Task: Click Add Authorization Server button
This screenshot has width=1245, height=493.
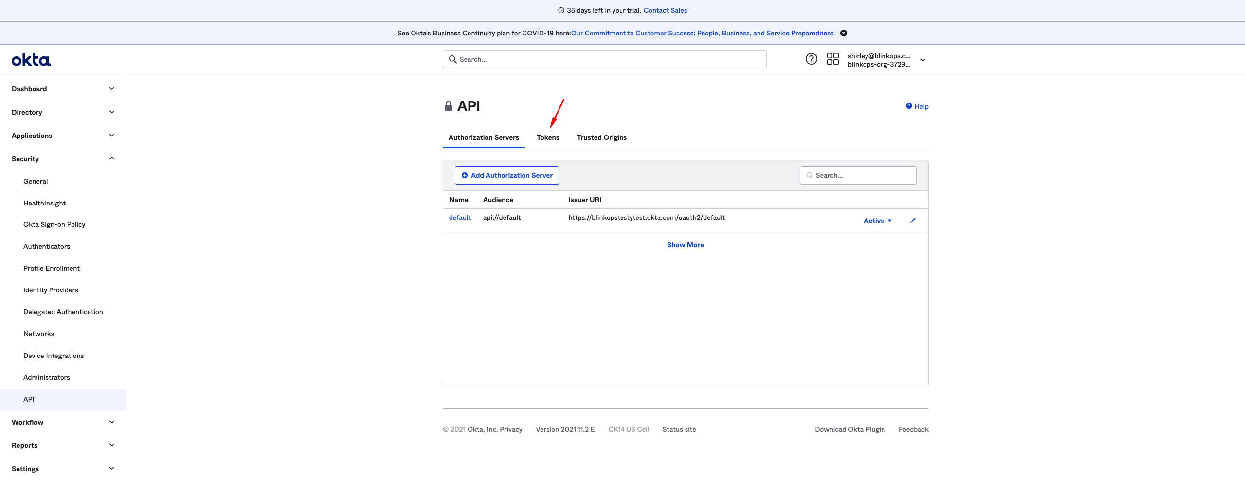Action: click(x=506, y=175)
